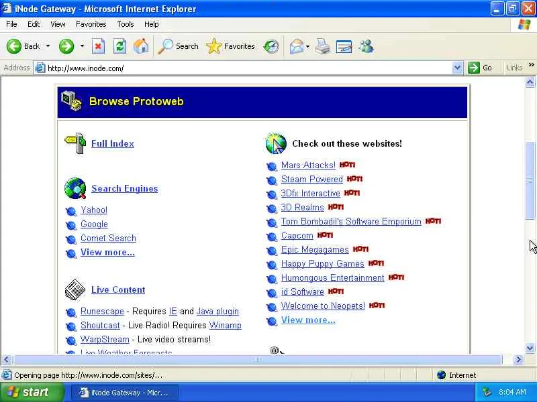Open the Search Engines heading link

pyautogui.click(x=124, y=189)
